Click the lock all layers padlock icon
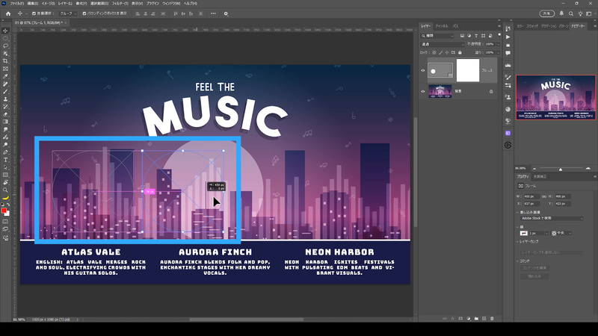This screenshot has height=336, width=598. click(460, 53)
